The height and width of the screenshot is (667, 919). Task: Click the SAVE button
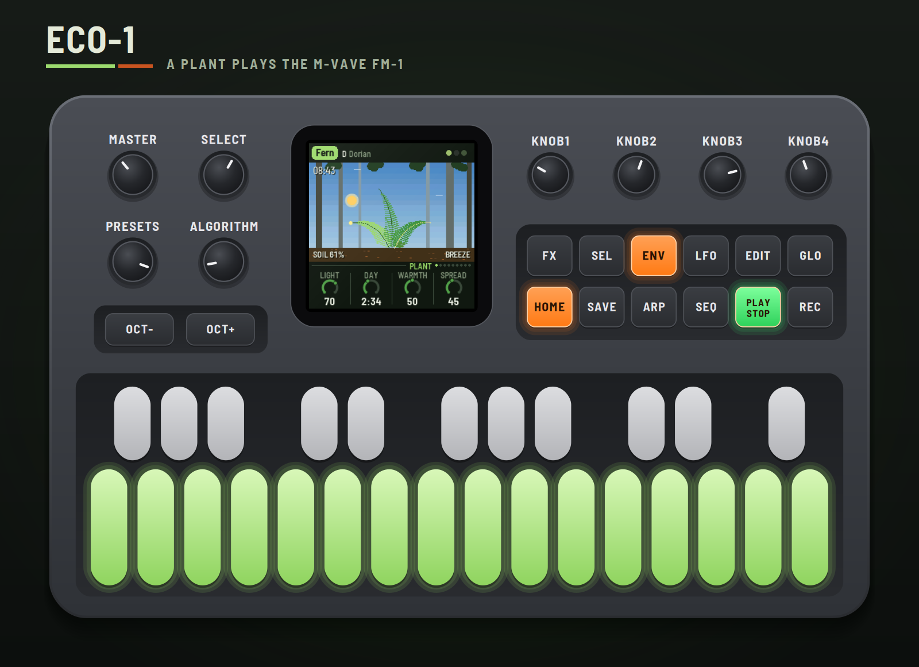coord(602,307)
